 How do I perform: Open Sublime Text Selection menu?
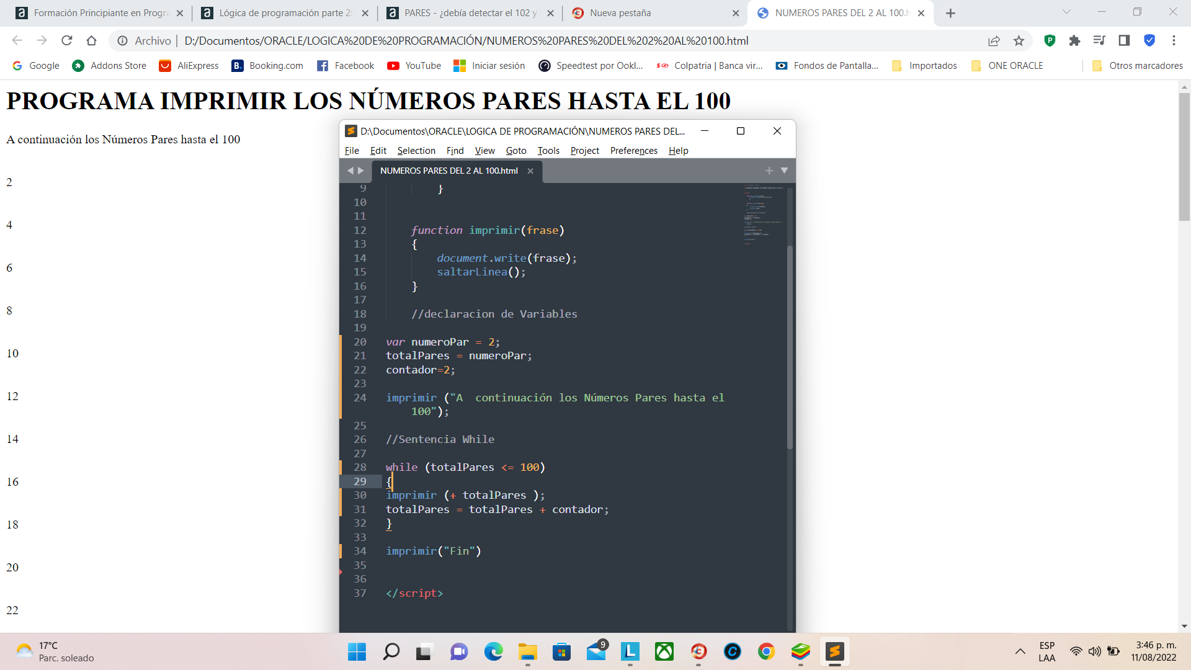pos(416,151)
